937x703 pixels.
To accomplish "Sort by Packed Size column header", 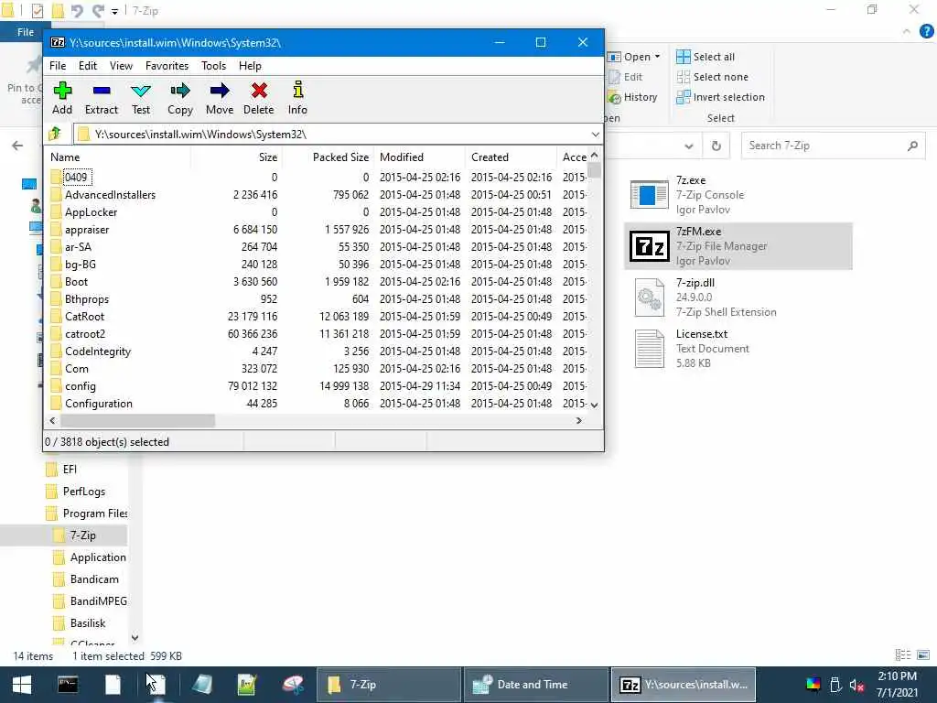I will [328, 157].
